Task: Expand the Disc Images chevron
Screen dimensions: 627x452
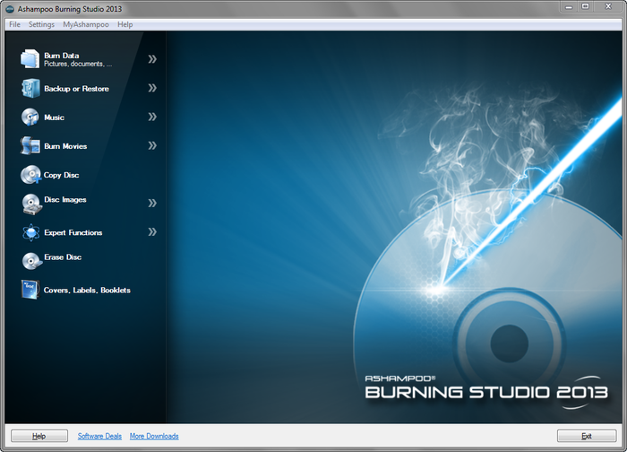Action: click(x=152, y=204)
